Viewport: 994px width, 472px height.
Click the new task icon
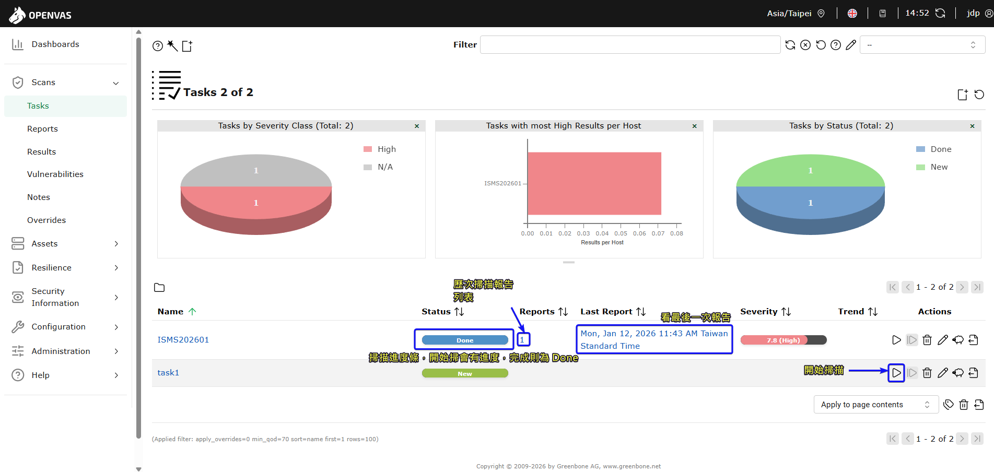click(x=187, y=46)
